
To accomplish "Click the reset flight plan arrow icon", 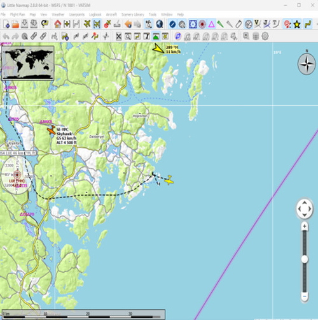I will click(45, 24).
